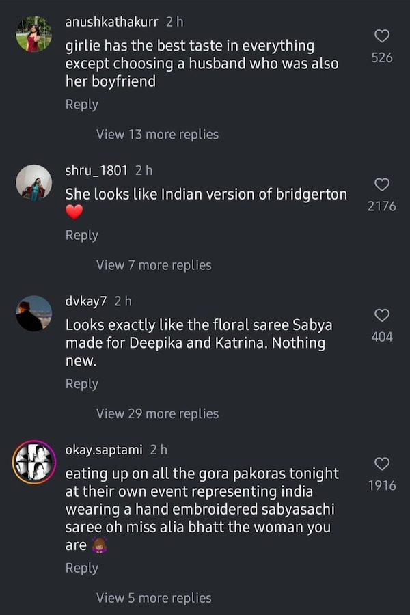
Task: Expand View 7 more replies
Action: pos(154,265)
